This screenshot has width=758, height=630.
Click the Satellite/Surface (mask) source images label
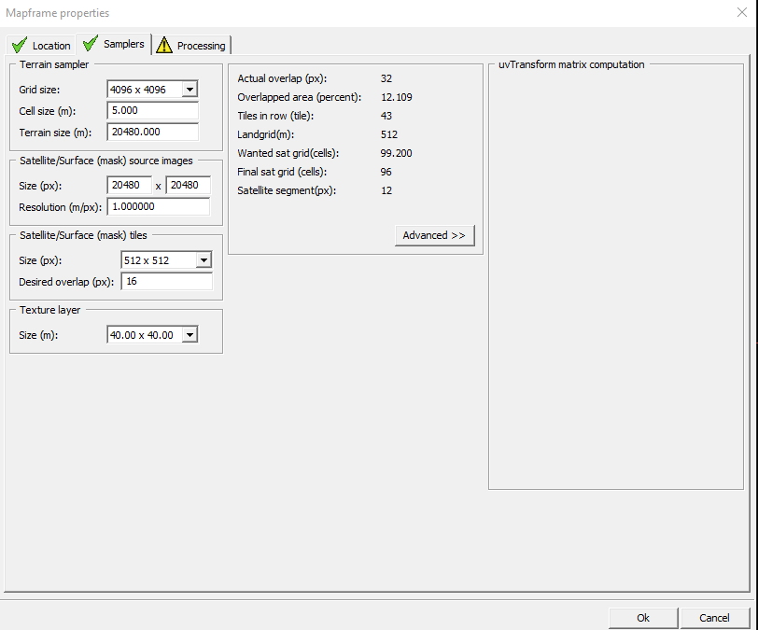coord(106,161)
